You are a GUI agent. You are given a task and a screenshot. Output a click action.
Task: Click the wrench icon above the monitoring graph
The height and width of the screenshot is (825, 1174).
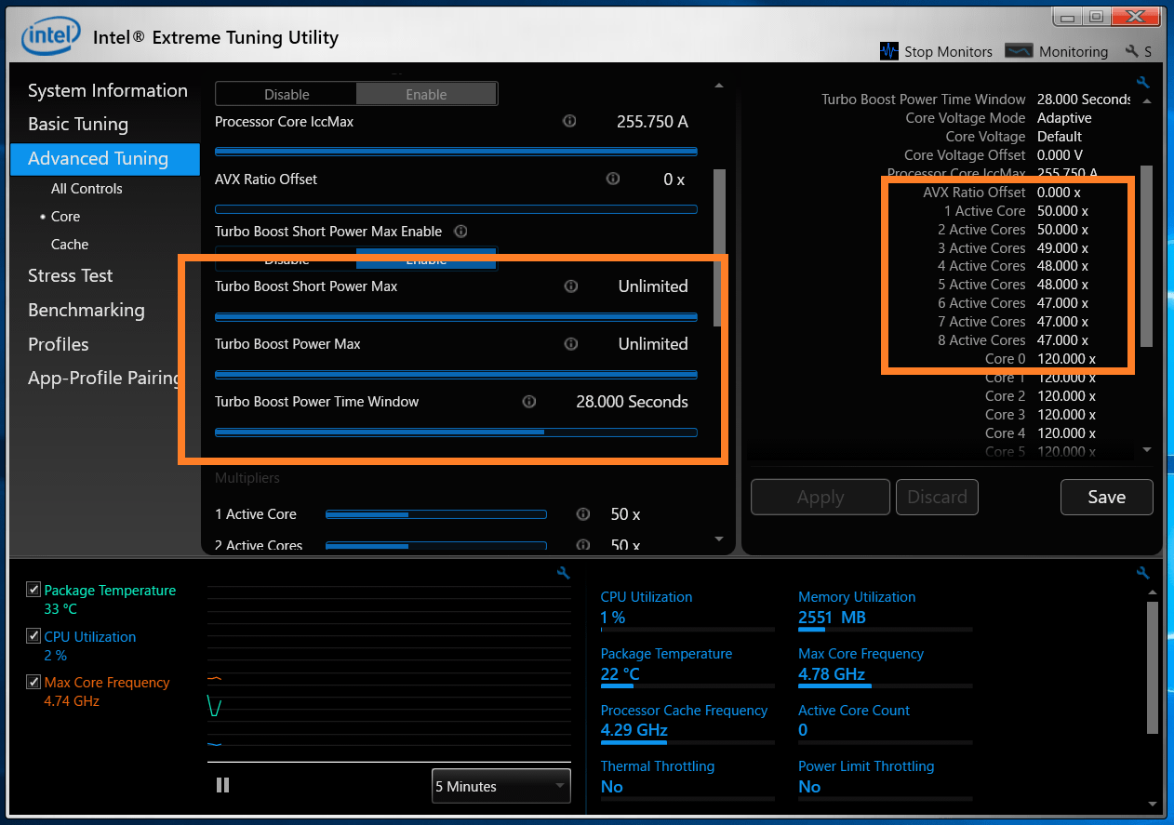563,573
